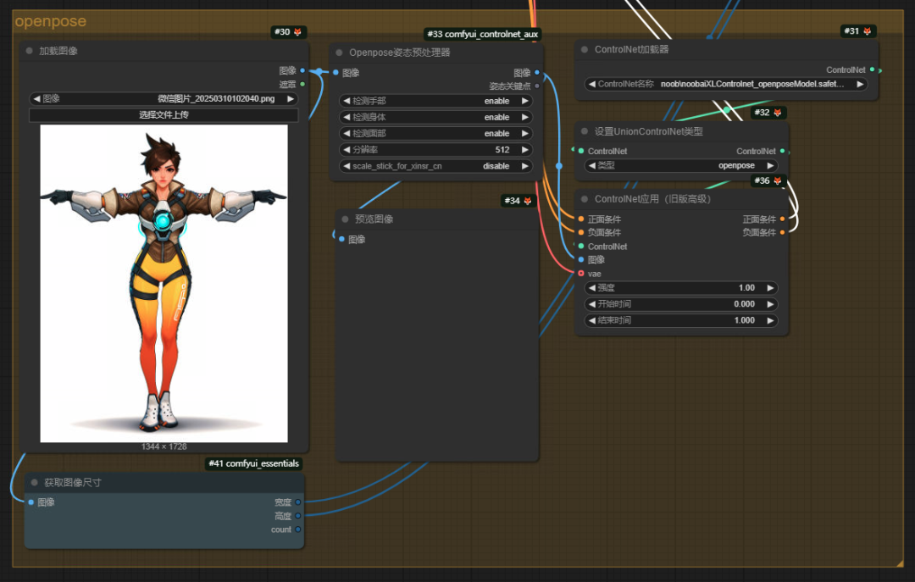Screen dimensions: 915x582
Task: Decrease 强度 with its left arrow
Action: point(592,288)
